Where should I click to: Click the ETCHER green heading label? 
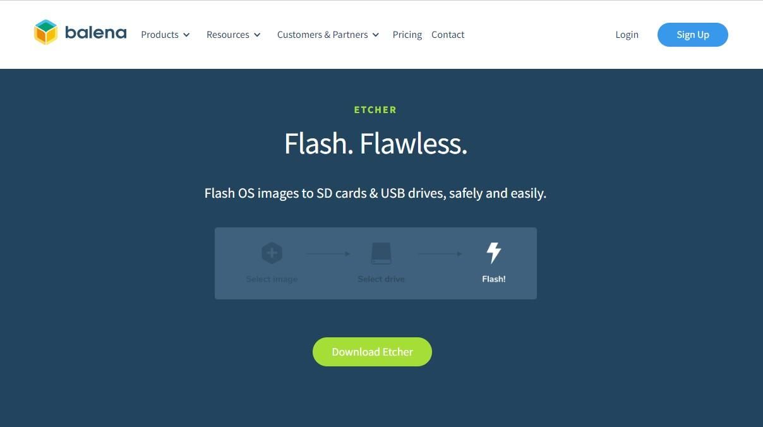[375, 110]
